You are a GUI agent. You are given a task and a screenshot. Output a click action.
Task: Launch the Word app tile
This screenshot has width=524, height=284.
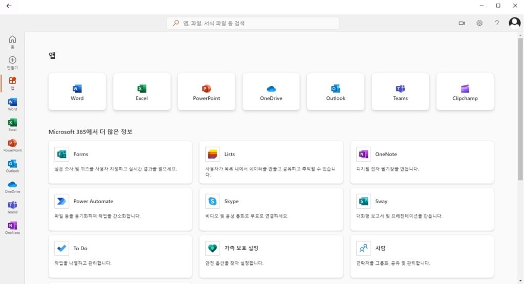click(77, 92)
